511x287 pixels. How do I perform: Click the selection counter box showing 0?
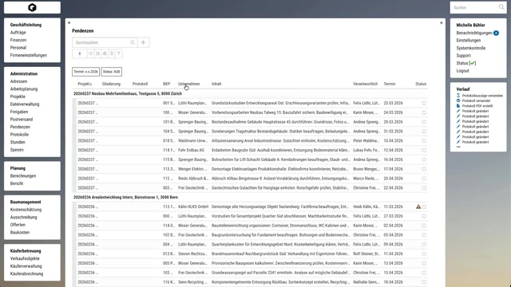point(80,53)
